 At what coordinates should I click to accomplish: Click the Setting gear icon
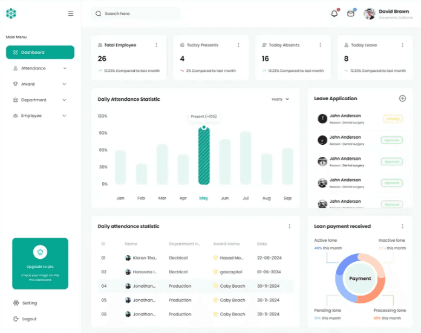click(x=16, y=303)
